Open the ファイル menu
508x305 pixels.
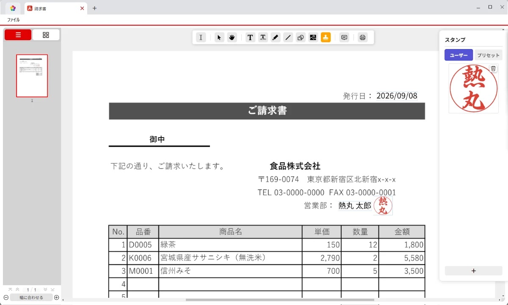coord(13,20)
